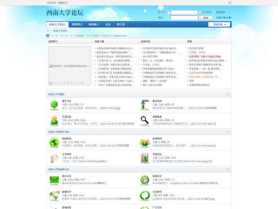Click the 生活信息 orange person forum icon
The height and width of the screenshot is (209, 278).
(54, 121)
